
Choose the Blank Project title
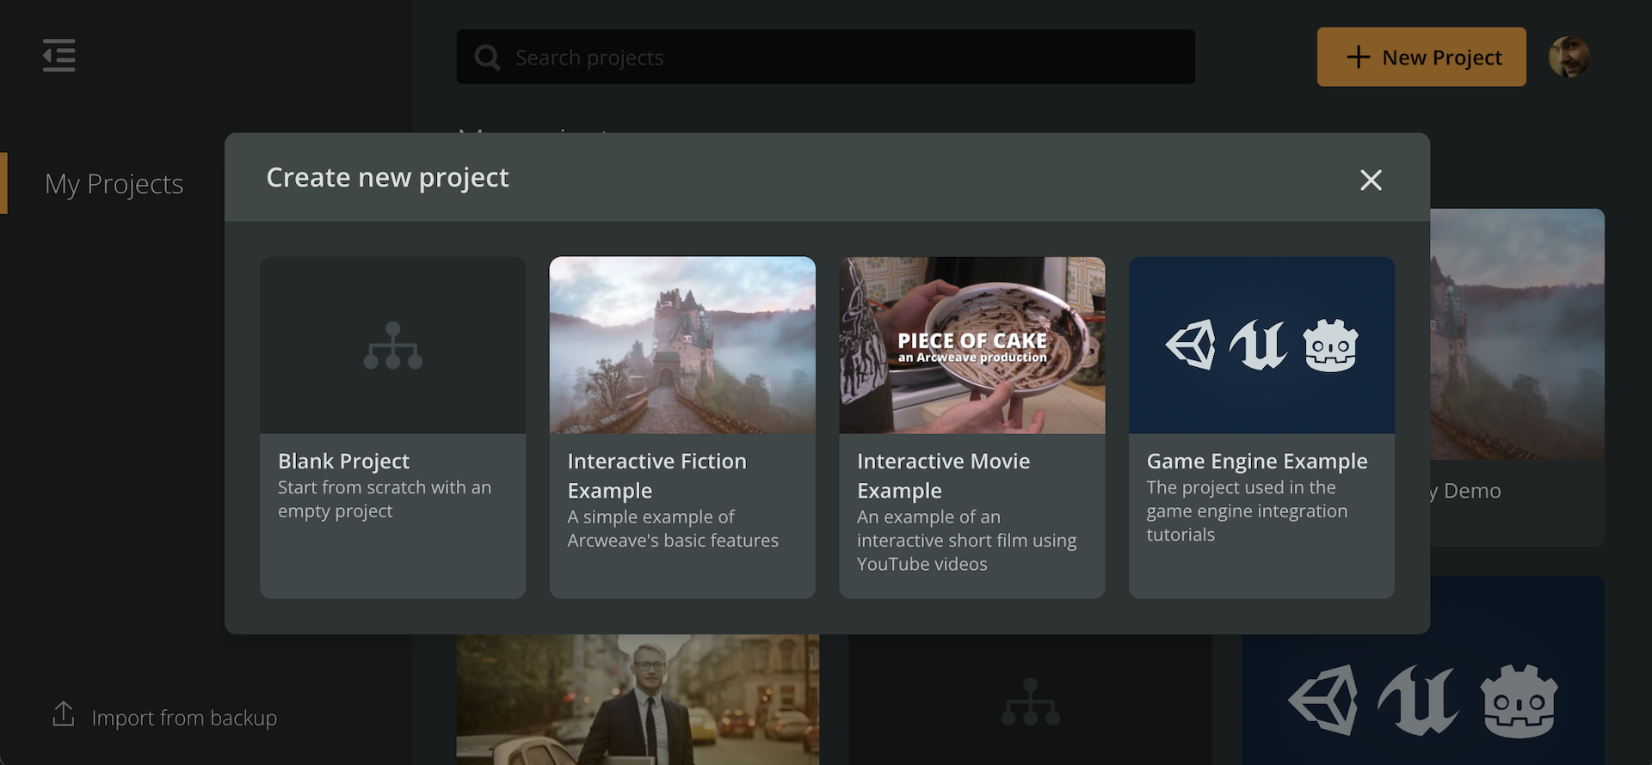click(343, 462)
